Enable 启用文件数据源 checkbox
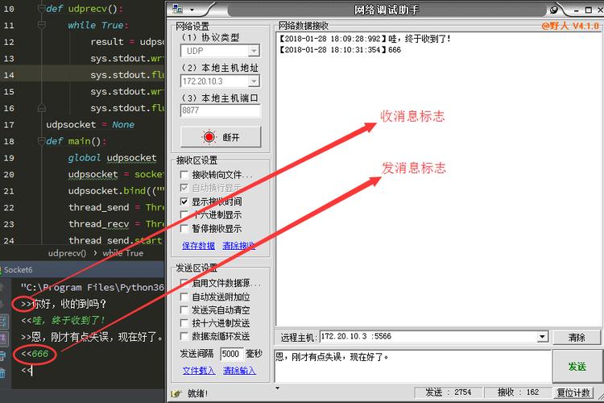The image size is (604, 403). [x=184, y=283]
